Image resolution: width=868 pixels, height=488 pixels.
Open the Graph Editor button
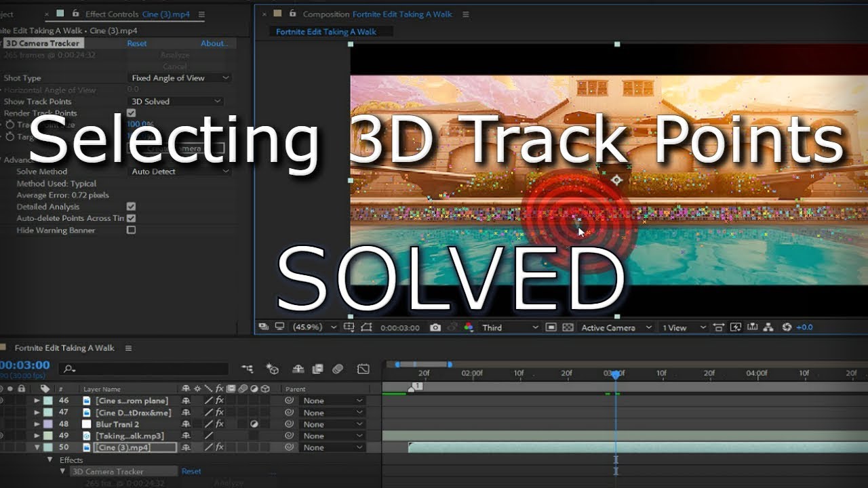click(x=363, y=369)
